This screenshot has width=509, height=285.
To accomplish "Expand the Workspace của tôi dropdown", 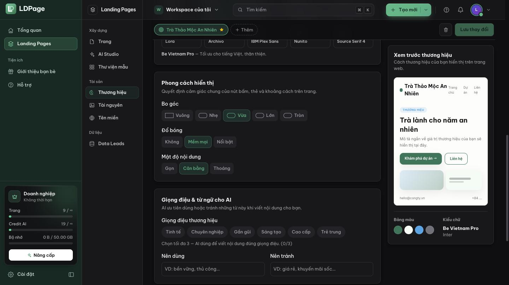I will pos(187,10).
